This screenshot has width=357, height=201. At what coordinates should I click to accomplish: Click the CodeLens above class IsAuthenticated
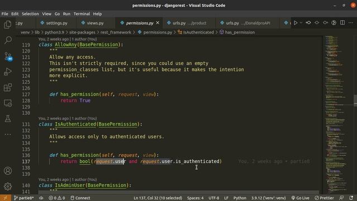[67, 118]
